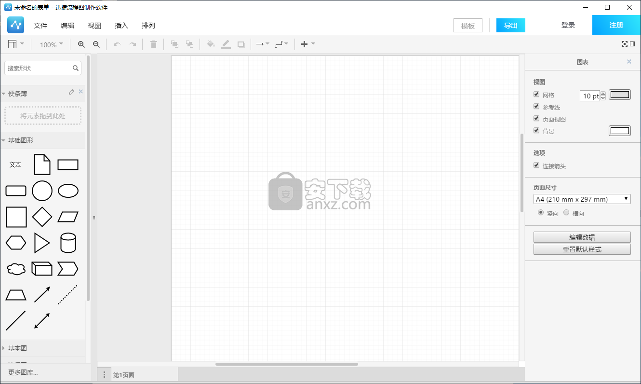Select the cylinder shape

(68, 243)
